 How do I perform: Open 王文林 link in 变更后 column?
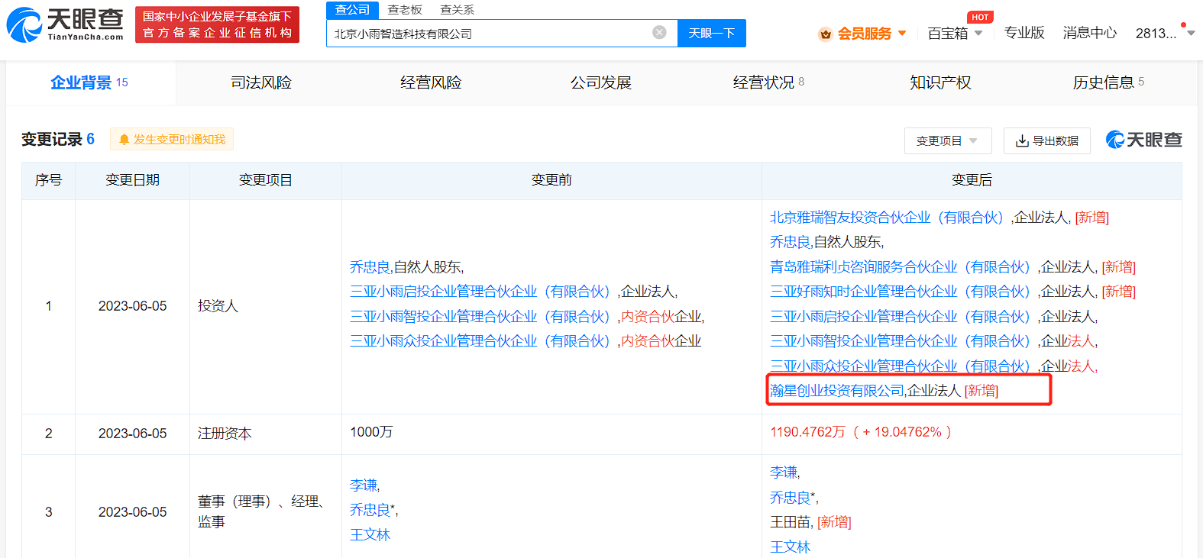791,547
